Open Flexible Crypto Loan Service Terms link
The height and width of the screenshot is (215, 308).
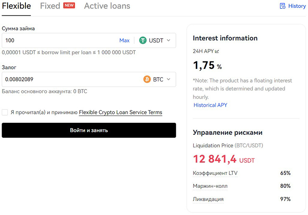[x=120, y=112]
